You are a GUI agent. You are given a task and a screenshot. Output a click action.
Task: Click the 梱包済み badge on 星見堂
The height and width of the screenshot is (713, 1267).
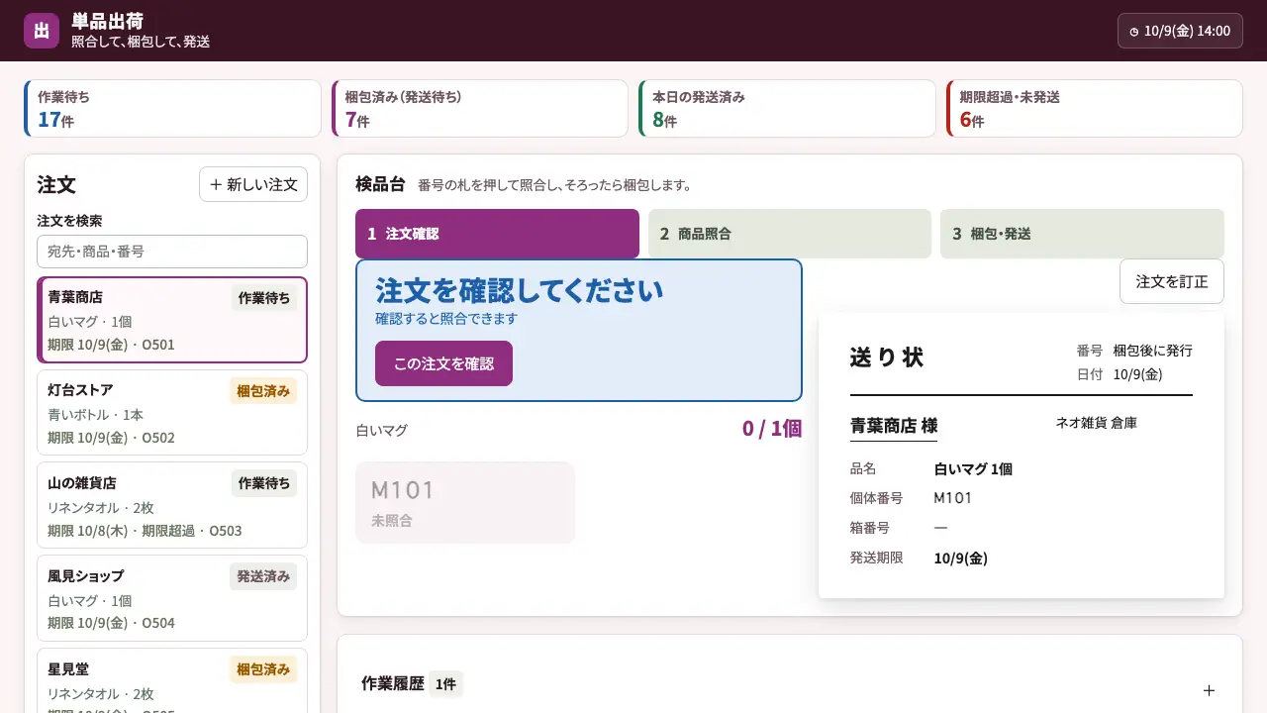[263, 669]
